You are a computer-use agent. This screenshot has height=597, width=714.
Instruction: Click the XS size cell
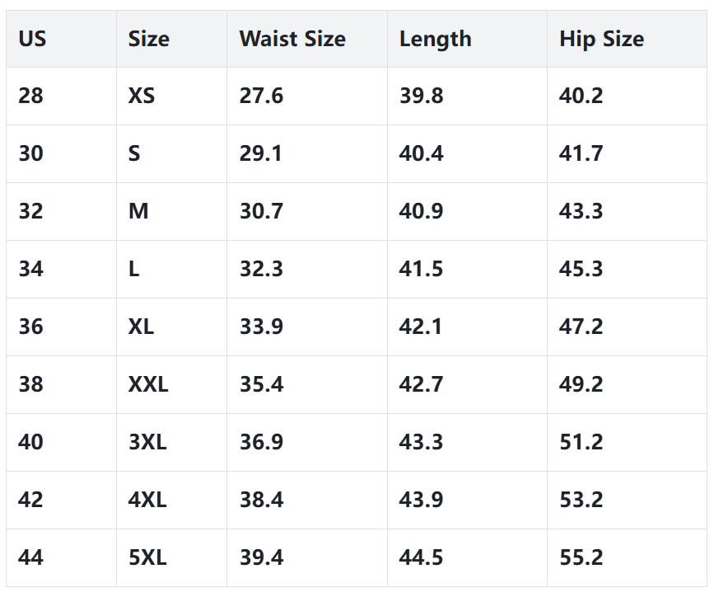click(x=142, y=96)
